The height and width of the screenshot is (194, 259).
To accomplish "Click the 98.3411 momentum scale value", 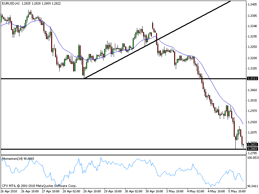I will pyautogui.click(x=253, y=186).
